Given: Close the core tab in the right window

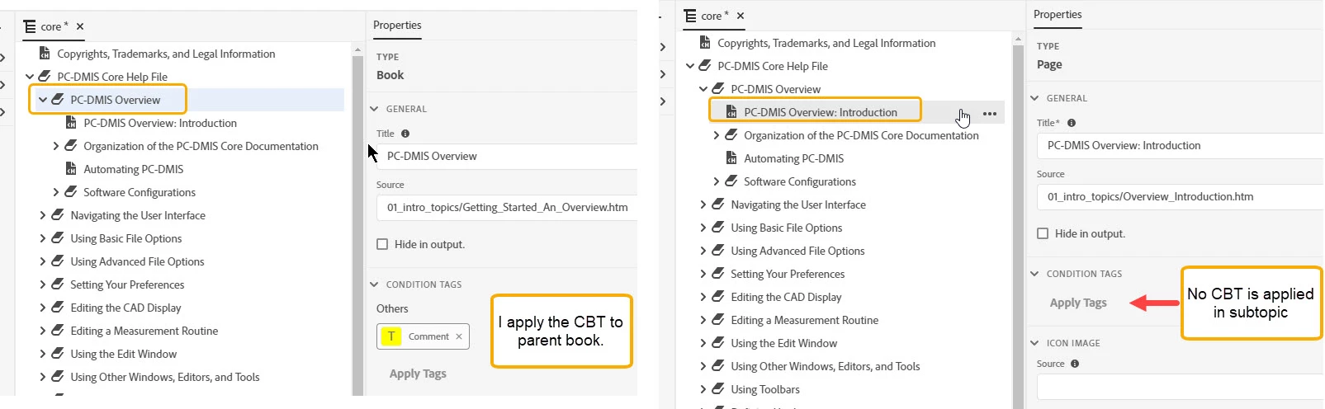Looking at the screenshot, I should [x=741, y=16].
